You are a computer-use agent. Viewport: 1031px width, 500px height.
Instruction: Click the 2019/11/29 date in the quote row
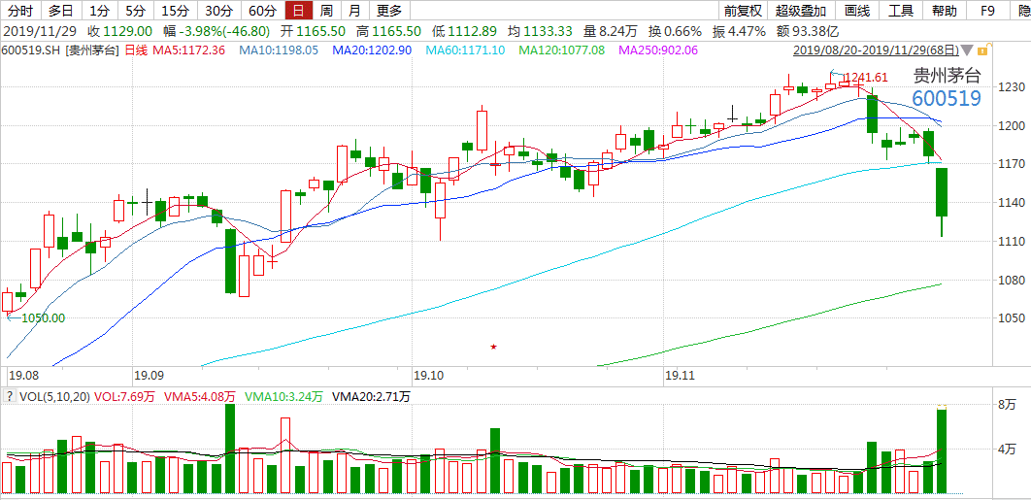(40, 31)
